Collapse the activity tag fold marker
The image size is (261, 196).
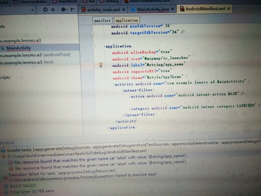[95, 84]
